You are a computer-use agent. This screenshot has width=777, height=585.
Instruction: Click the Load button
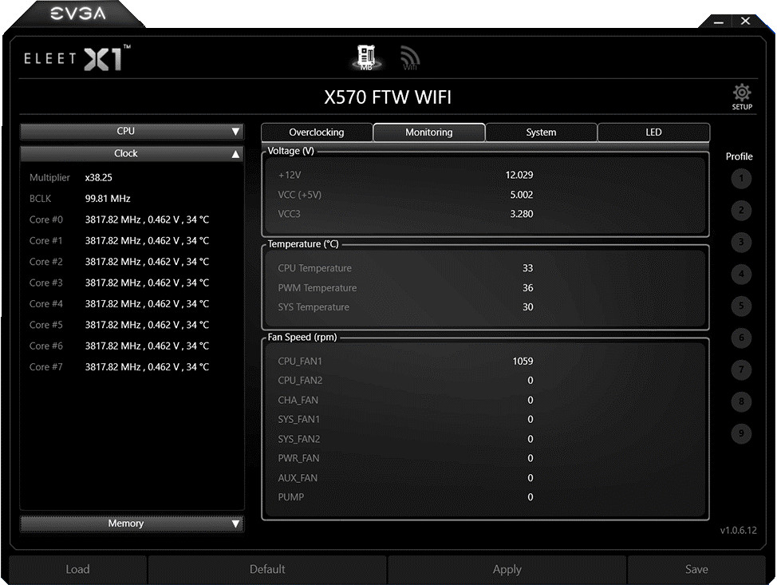[x=77, y=569]
